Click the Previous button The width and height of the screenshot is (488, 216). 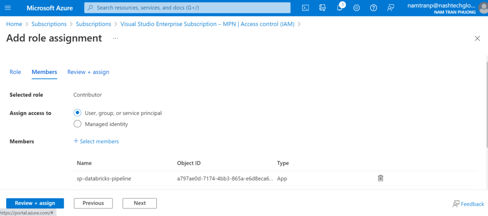[93, 203]
